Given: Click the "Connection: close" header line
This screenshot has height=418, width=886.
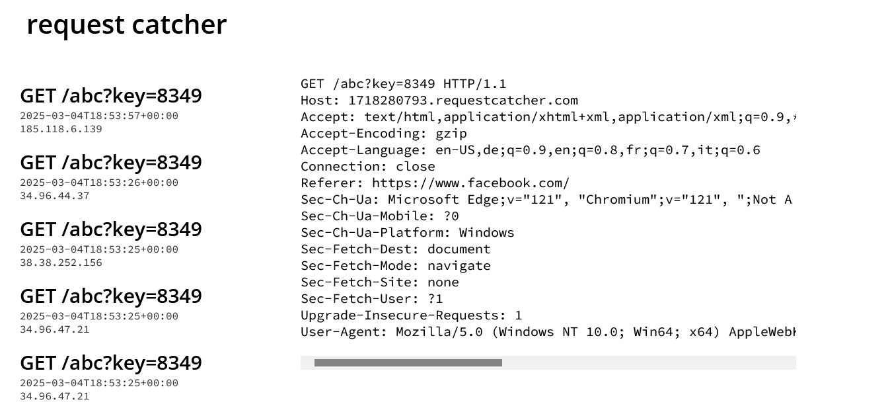Looking at the screenshot, I should pyautogui.click(x=368, y=167).
